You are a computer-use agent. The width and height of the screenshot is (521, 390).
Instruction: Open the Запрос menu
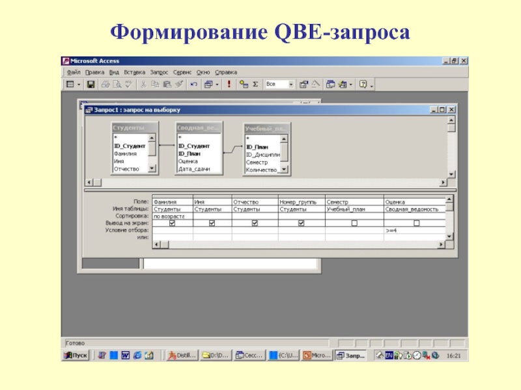coord(159,72)
